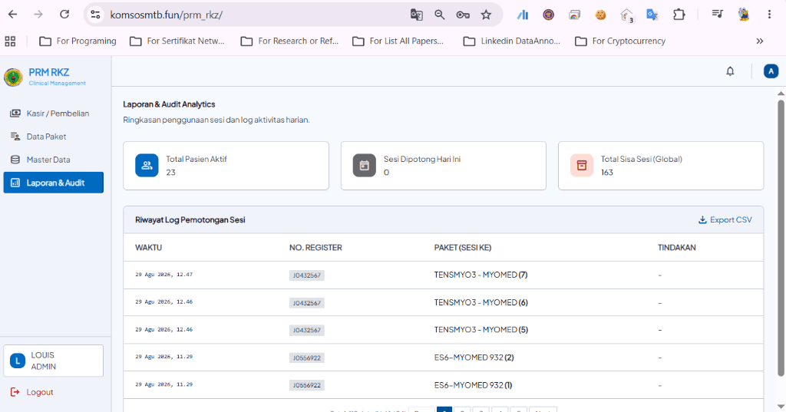Expand the For Research or Ref... folder
Screen dimensions: 786x412
(289, 41)
